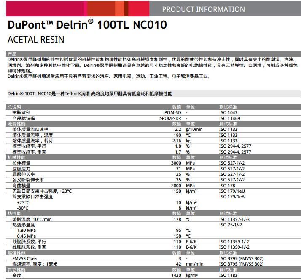301x279 pixels.
Task: Click the 流变性能 section header
Action: coord(16,124)
